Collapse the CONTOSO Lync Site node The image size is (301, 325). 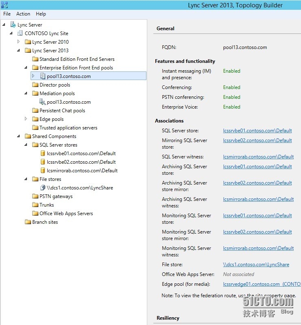(x=11, y=33)
